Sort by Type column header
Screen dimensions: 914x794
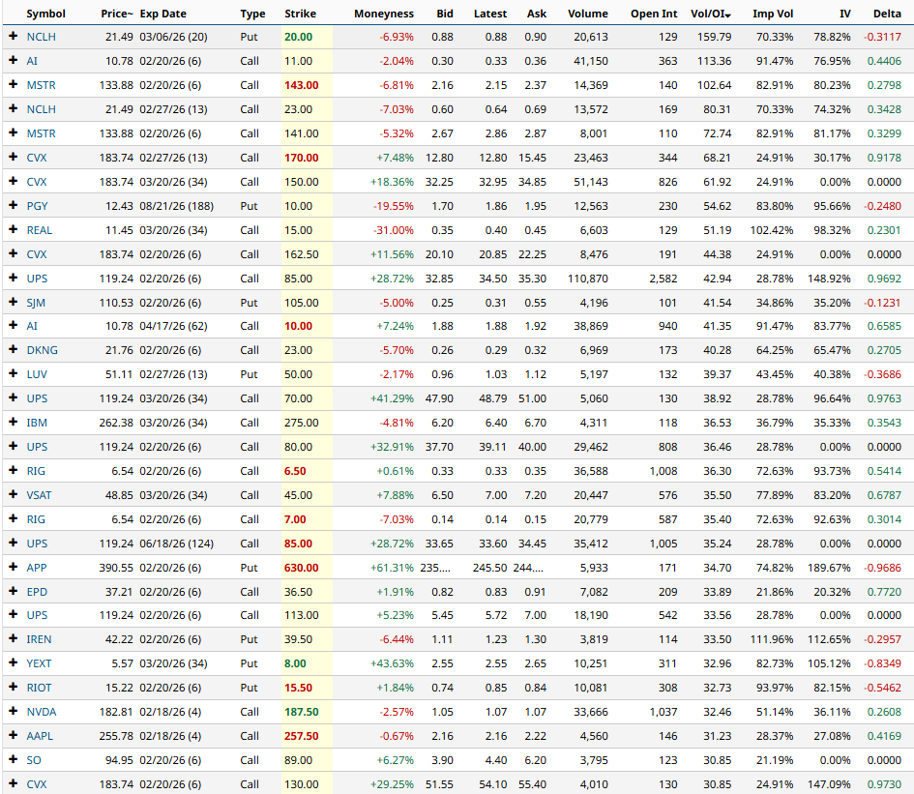(x=252, y=14)
